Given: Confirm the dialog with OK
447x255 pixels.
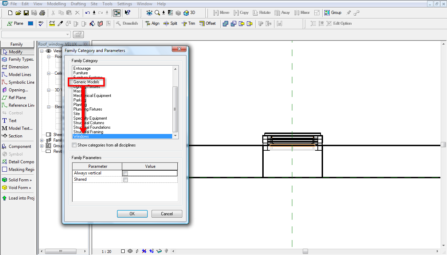Looking at the screenshot, I should pyautogui.click(x=132, y=214).
